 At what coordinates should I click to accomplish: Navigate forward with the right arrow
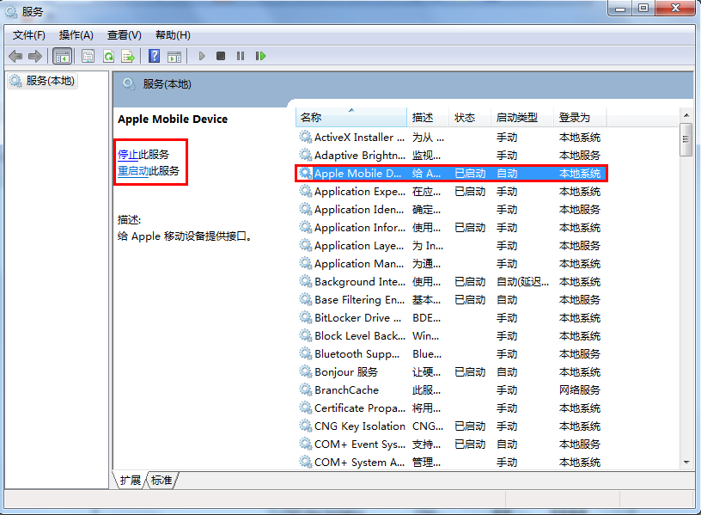coord(36,56)
